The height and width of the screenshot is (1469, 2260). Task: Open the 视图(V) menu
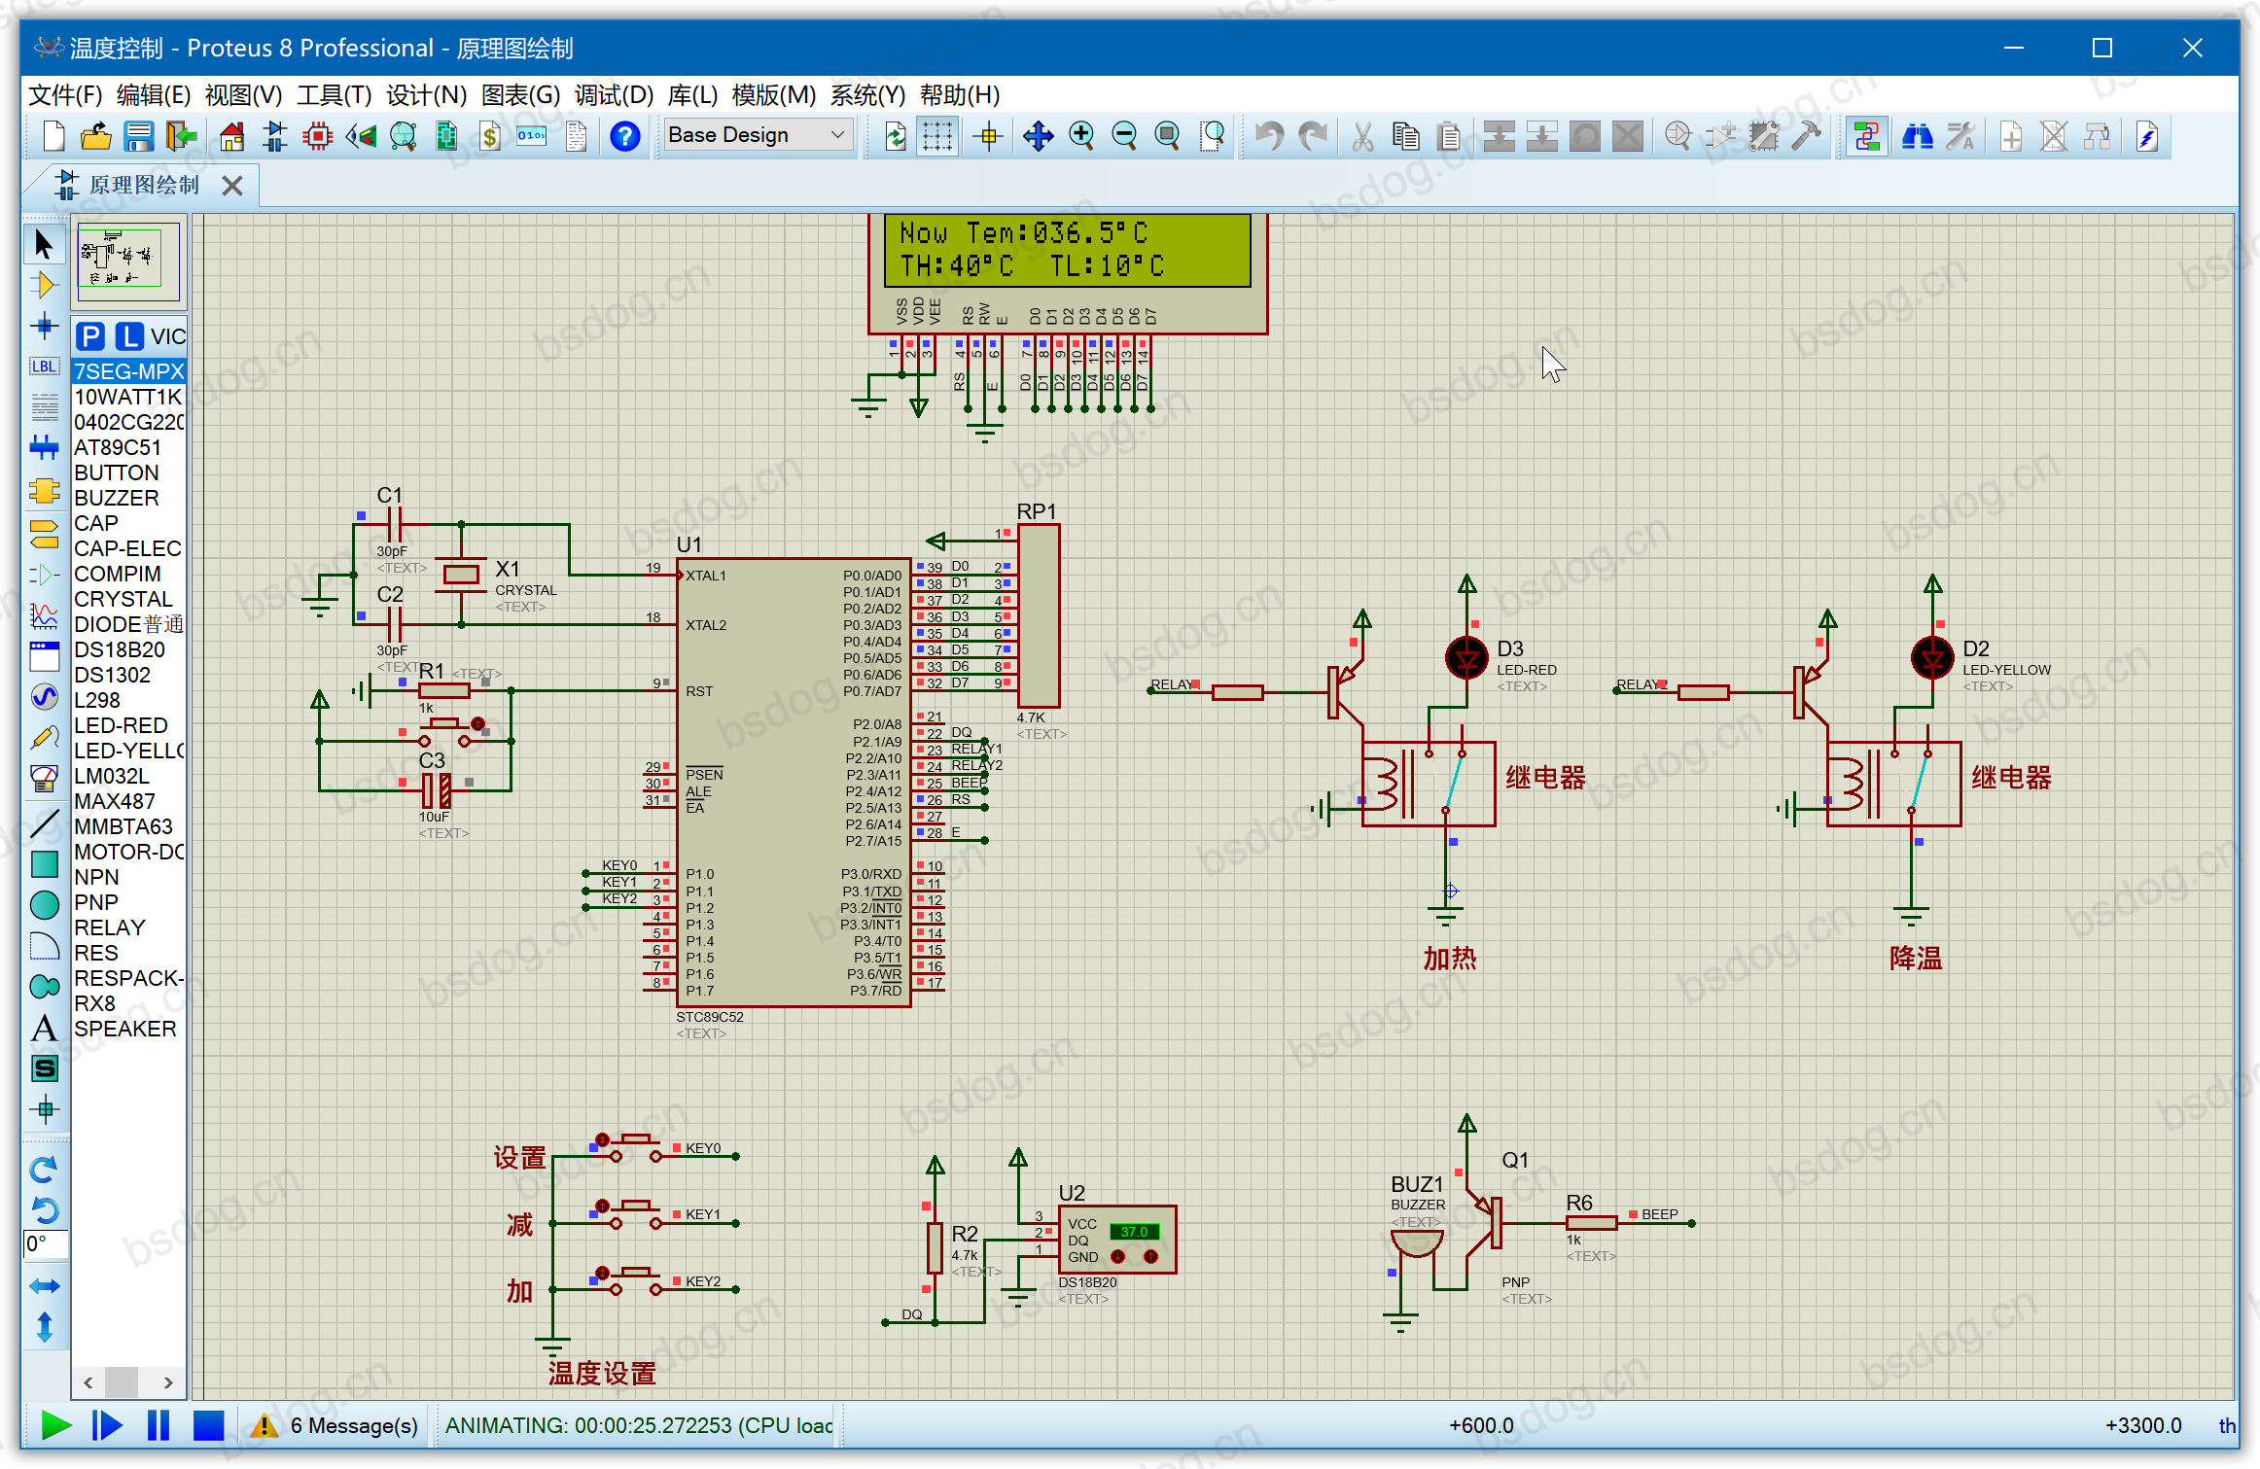[243, 94]
